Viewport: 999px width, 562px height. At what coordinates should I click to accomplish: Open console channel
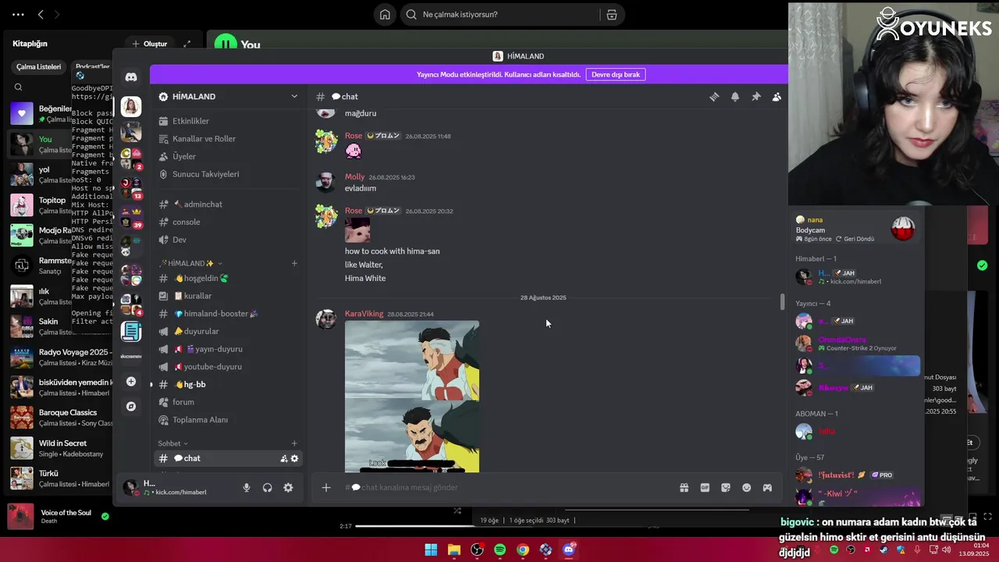coord(227,222)
